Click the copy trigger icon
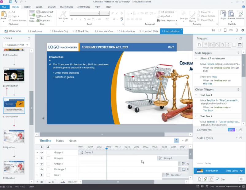 point(211,45)
